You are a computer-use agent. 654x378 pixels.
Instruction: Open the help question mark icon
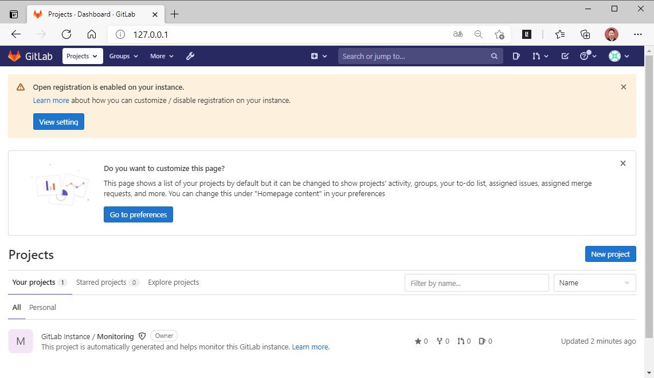585,55
